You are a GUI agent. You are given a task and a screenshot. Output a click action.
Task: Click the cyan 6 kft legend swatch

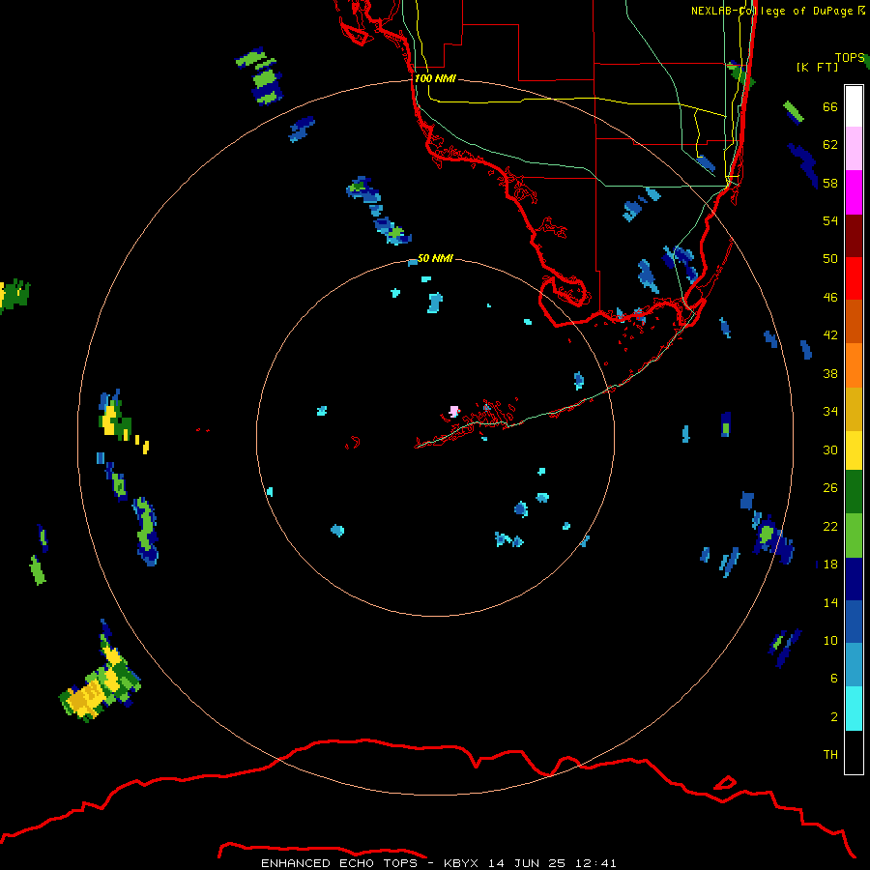coord(854,709)
